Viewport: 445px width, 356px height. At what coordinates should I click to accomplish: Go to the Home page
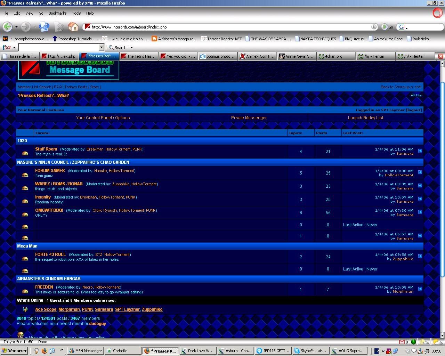[x=73, y=27]
